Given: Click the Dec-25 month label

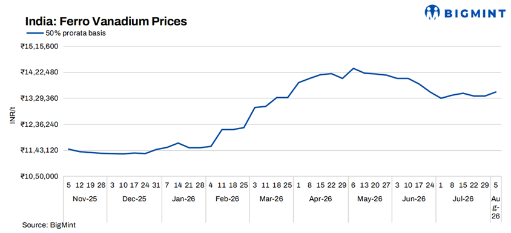Looking at the screenshot, I should (x=134, y=199).
